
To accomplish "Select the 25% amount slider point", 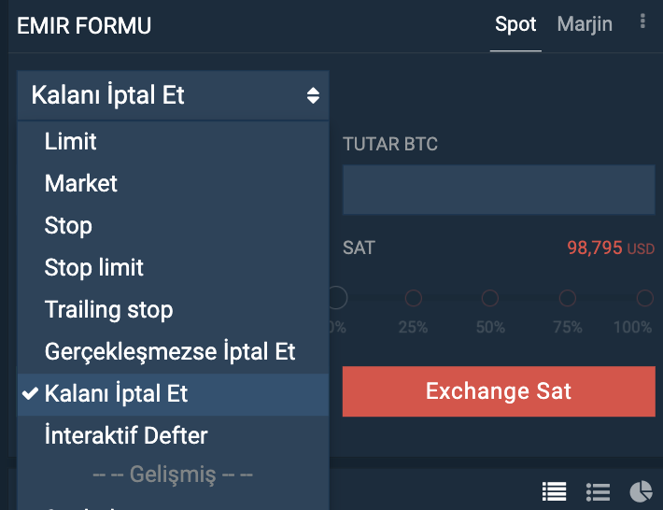I will click(414, 298).
